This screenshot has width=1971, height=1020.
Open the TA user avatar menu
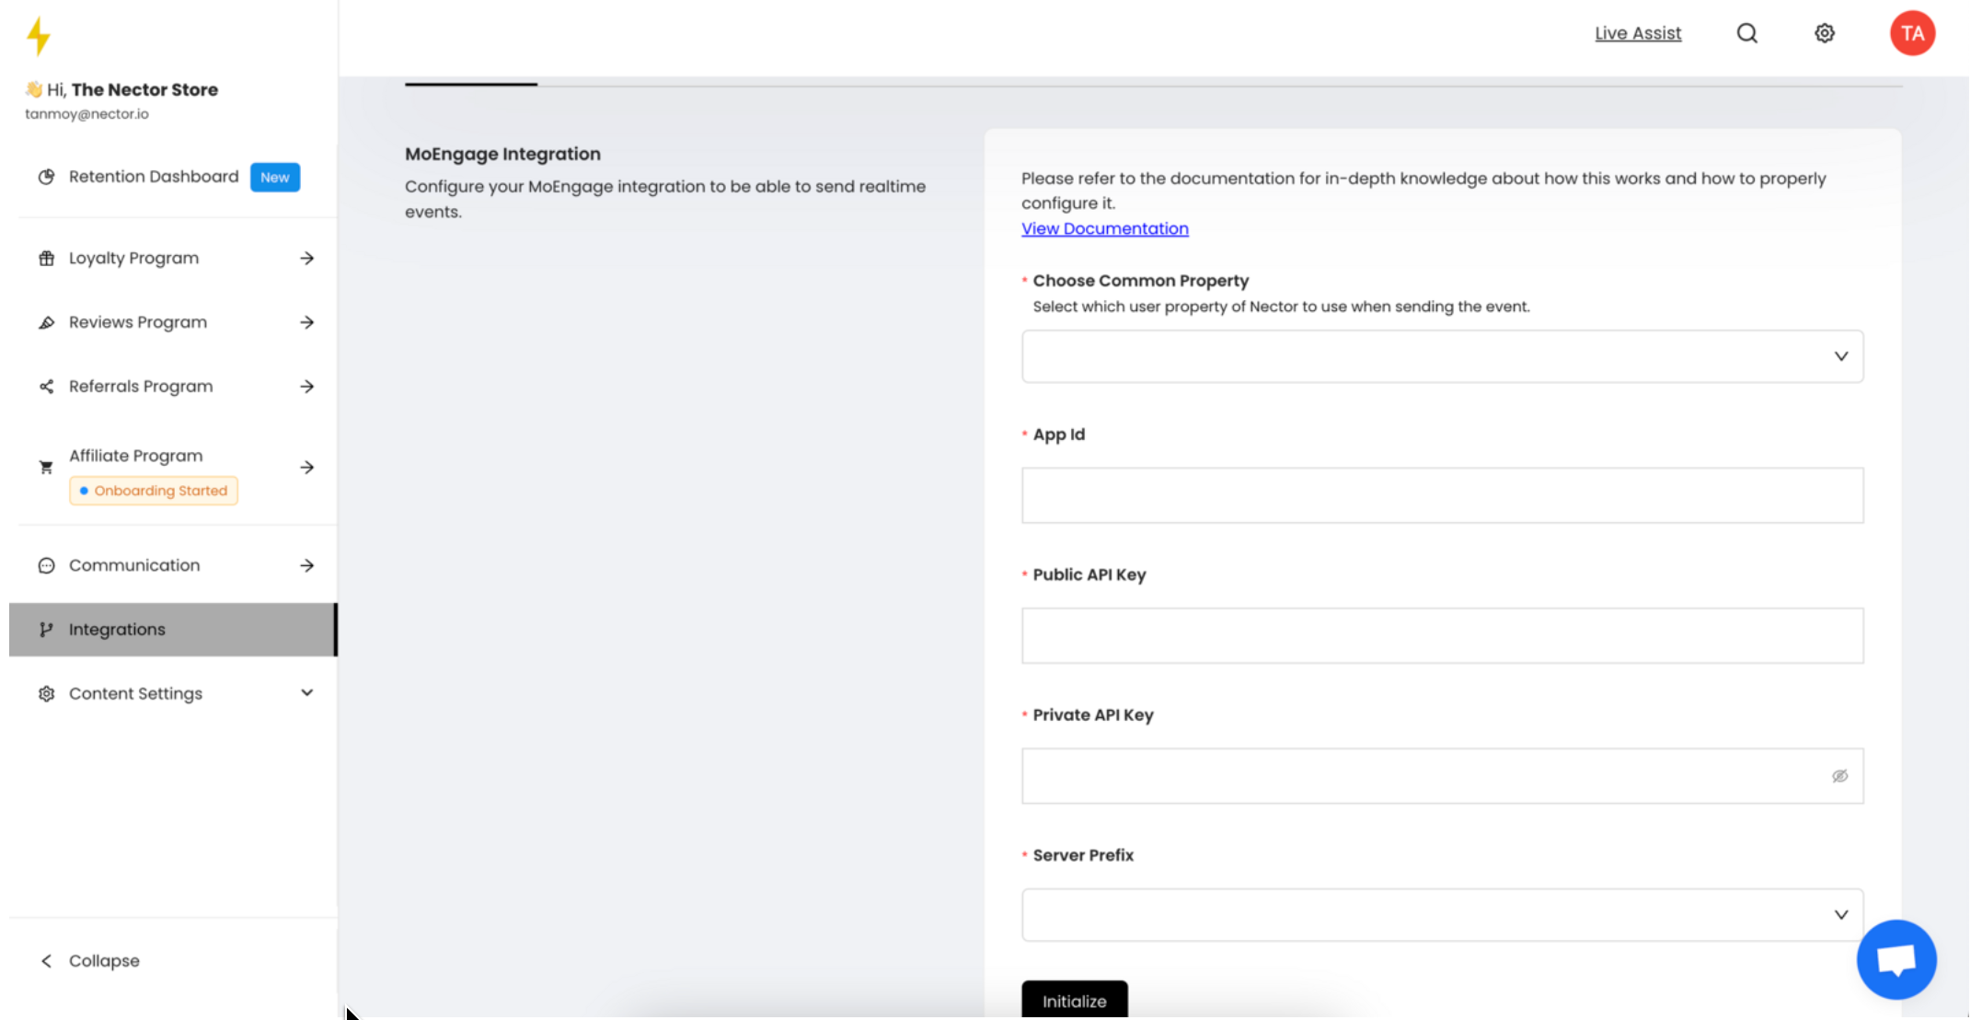(x=1912, y=33)
